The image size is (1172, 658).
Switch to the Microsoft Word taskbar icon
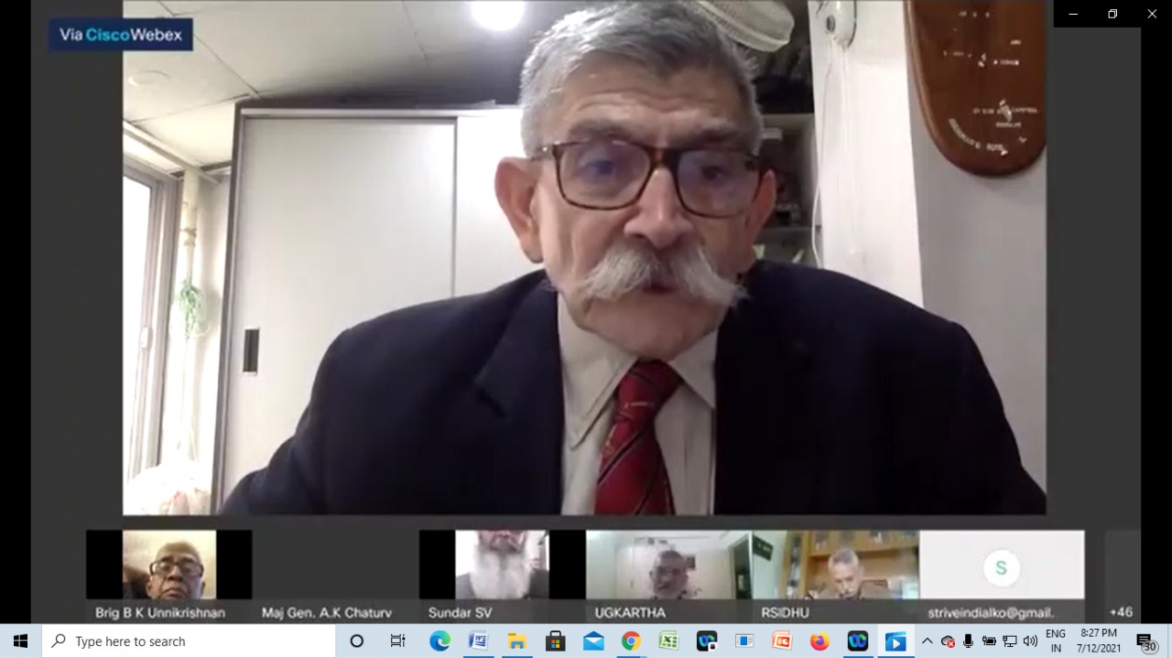pos(478,642)
